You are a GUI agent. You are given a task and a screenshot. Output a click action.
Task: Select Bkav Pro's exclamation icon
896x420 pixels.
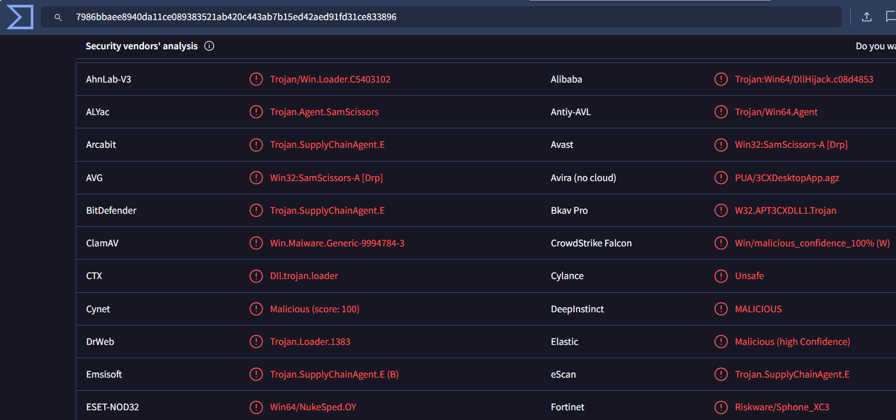(x=721, y=210)
